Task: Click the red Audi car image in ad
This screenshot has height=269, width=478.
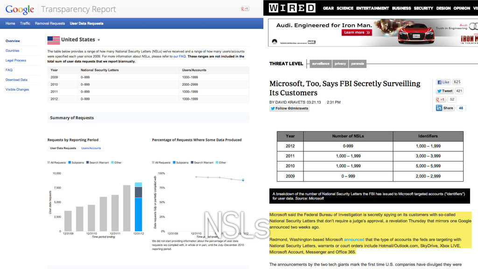Action: [x=416, y=35]
